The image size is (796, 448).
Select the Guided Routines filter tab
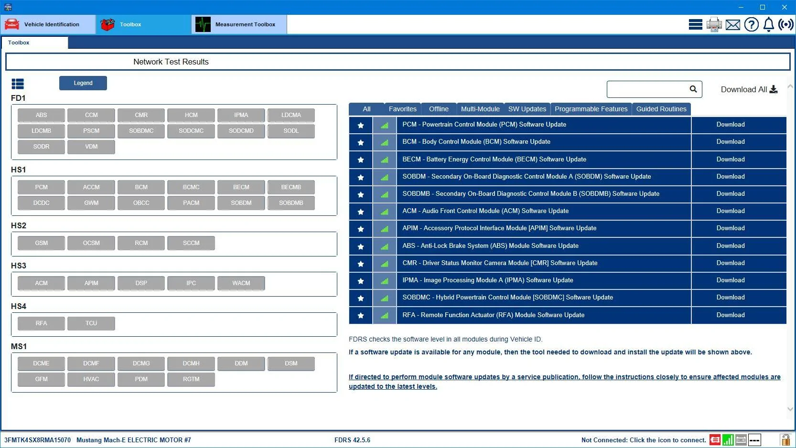point(661,109)
